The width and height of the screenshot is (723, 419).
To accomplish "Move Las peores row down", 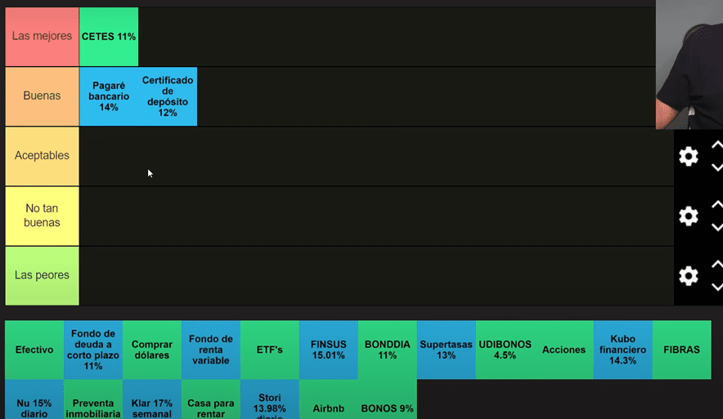I will 716,287.
